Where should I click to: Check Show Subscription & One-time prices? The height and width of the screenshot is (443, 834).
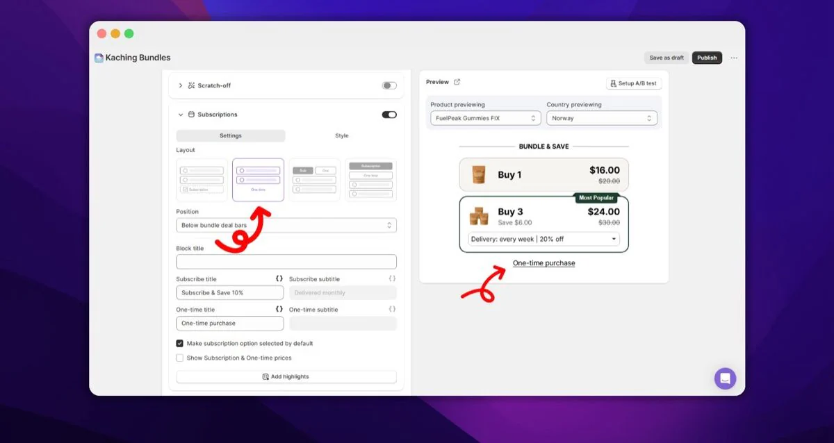pos(180,358)
